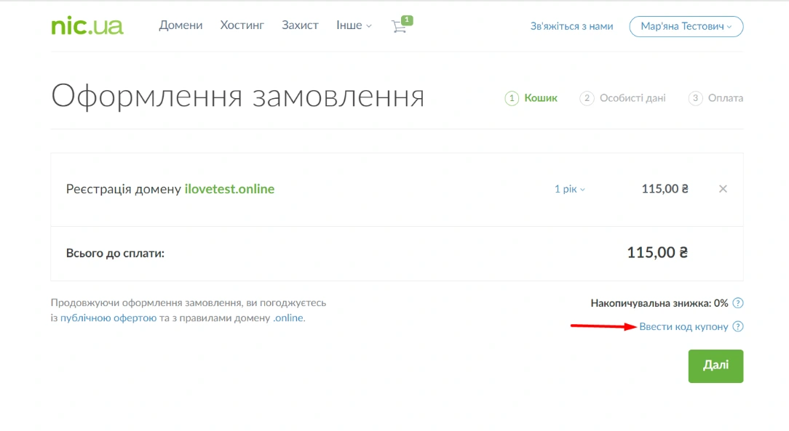Open the ilovetest.online domain name
The width and height of the screenshot is (789, 431).
click(229, 189)
